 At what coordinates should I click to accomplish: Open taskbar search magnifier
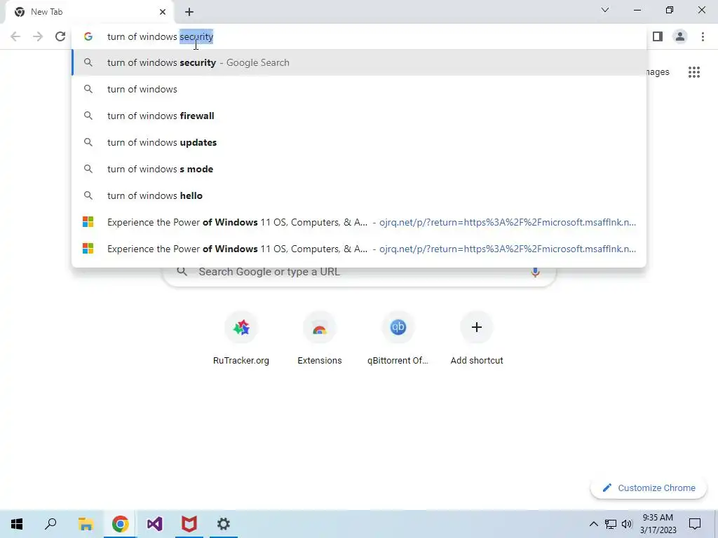pos(50,524)
